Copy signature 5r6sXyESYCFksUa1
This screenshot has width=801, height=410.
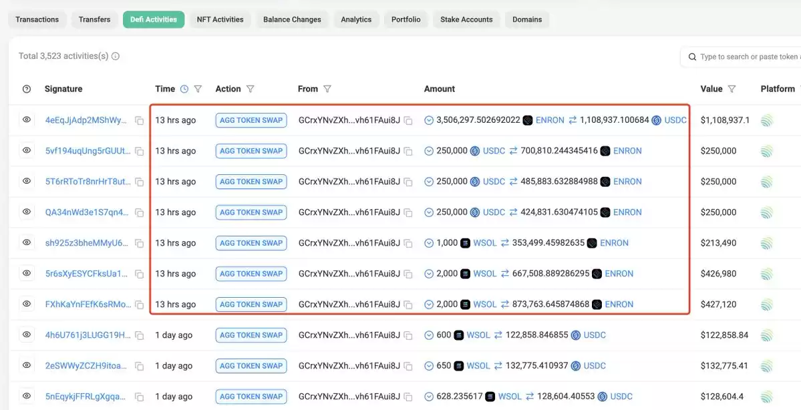[139, 274]
